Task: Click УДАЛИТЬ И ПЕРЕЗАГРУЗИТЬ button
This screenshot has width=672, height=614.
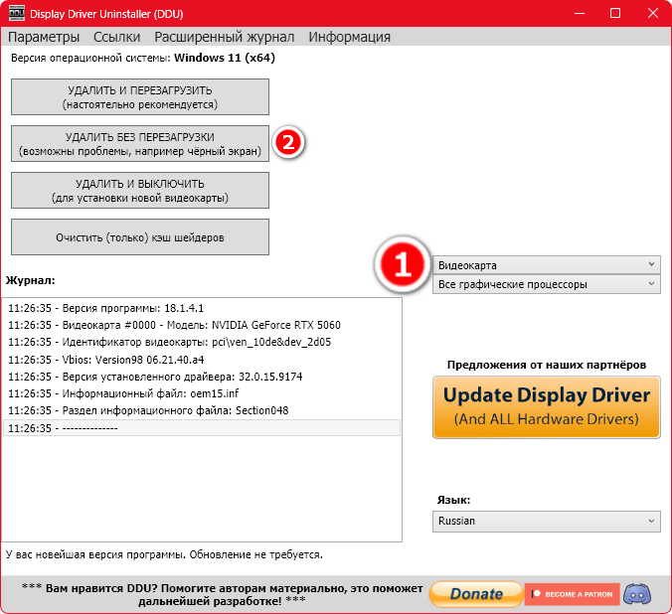Action: (139, 96)
